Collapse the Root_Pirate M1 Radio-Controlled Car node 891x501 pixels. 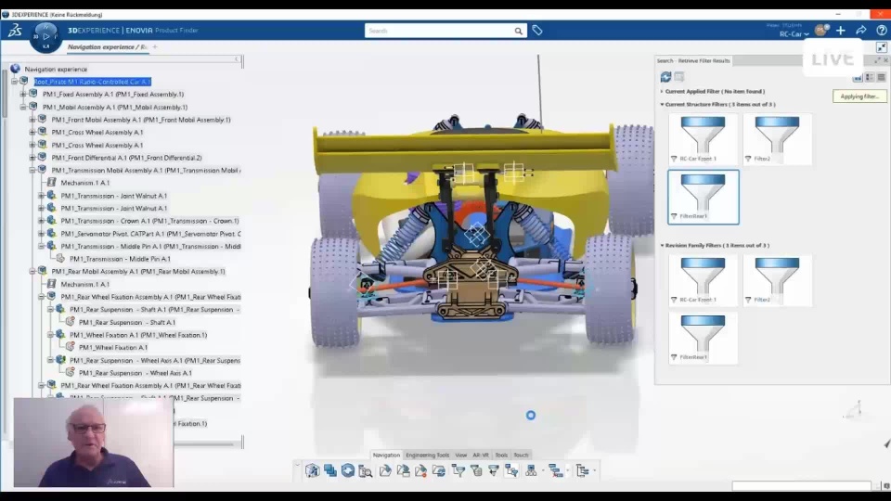14,82
